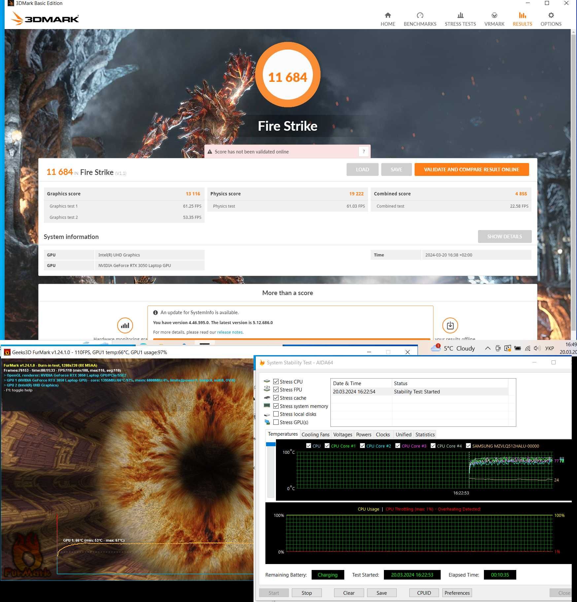Click the hardware monitoring graph icon
577x602 pixels.
[x=125, y=325]
